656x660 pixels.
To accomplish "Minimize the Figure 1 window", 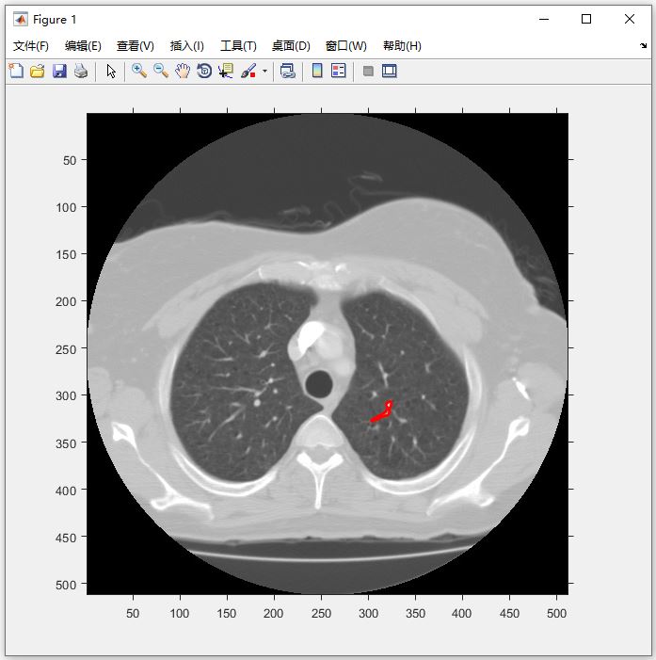I will (544, 19).
